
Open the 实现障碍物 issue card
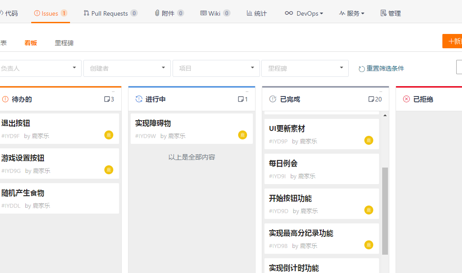click(x=191, y=129)
